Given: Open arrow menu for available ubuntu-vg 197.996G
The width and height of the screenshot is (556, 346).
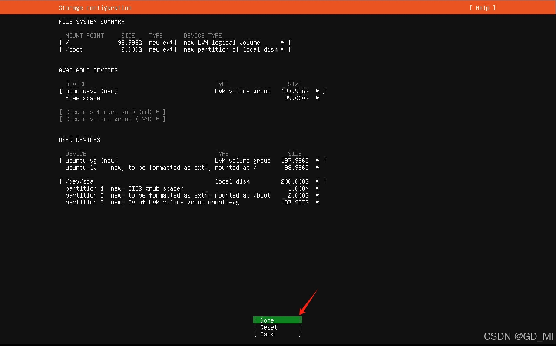Looking at the screenshot, I should click(x=318, y=91).
